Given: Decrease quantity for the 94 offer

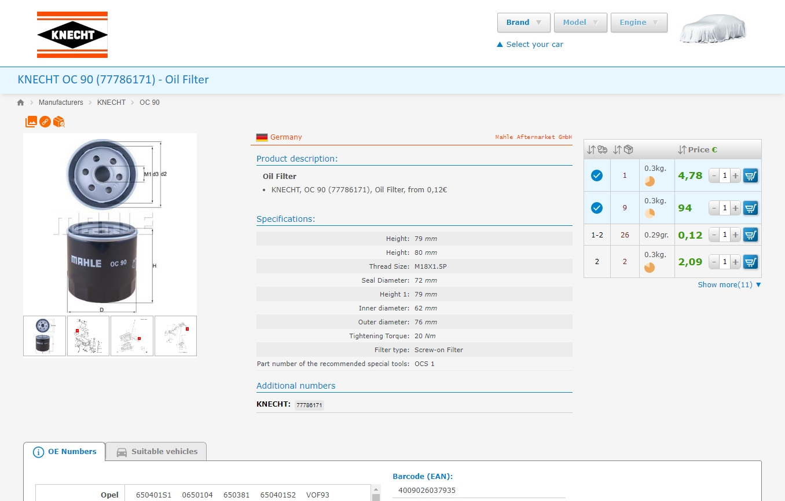Looking at the screenshot, I should (714, 208).
